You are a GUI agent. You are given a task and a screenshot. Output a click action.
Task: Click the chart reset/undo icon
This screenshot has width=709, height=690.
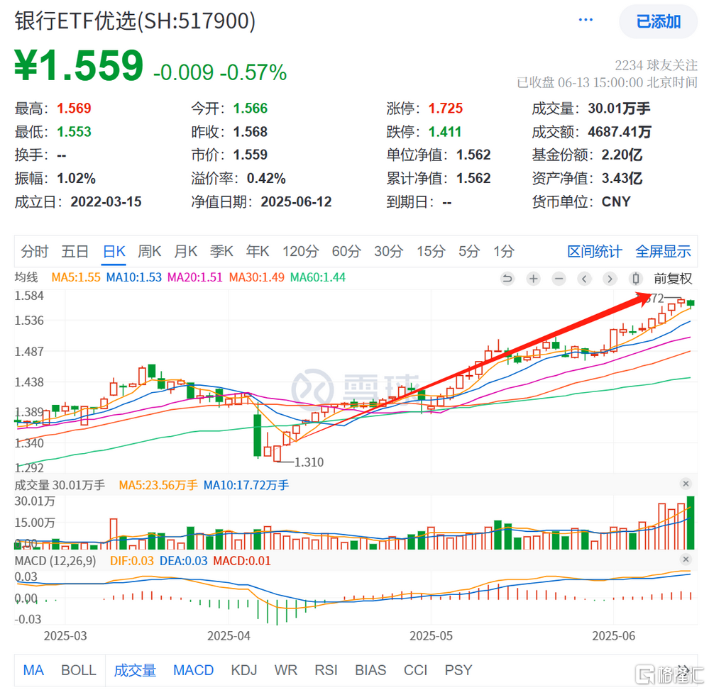coord(507,279)
